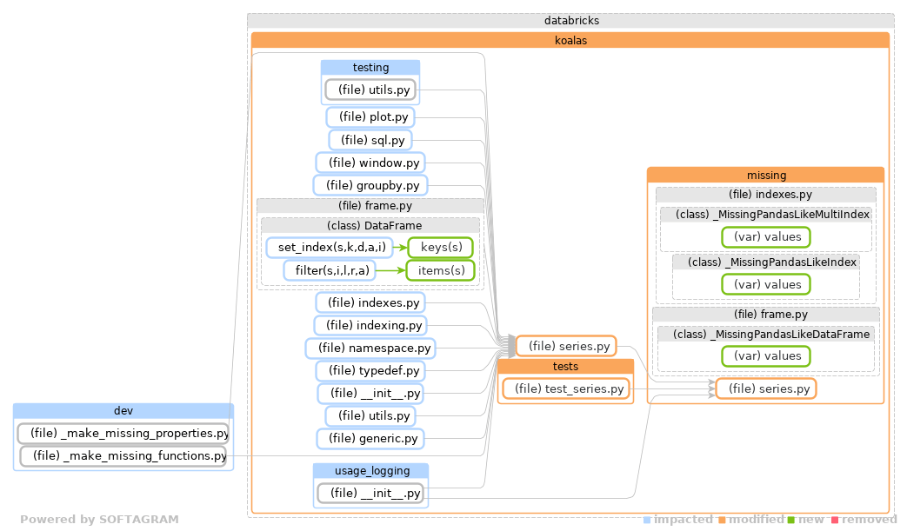Click the (file) plot.py node
The image size is (907, 531).
coord(370,116)
